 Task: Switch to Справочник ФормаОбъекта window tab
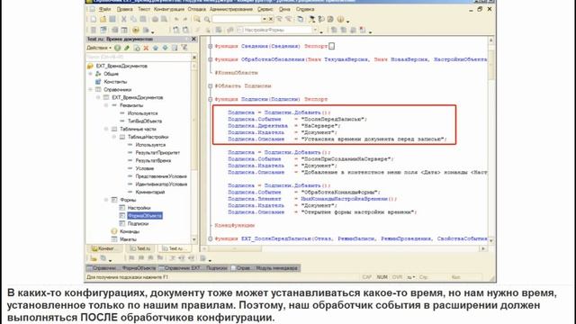point(121,268)
